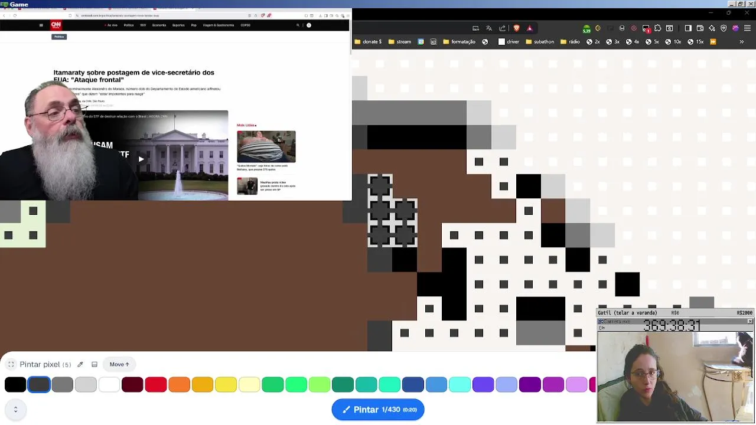Screen dimensions: 756x425
Task: Open the '10x' bookmark
Action: pos(673,42)
